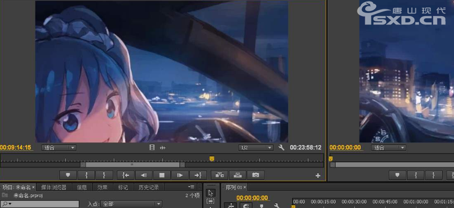Switch to the 信息 tab

[x=81, y=187]
